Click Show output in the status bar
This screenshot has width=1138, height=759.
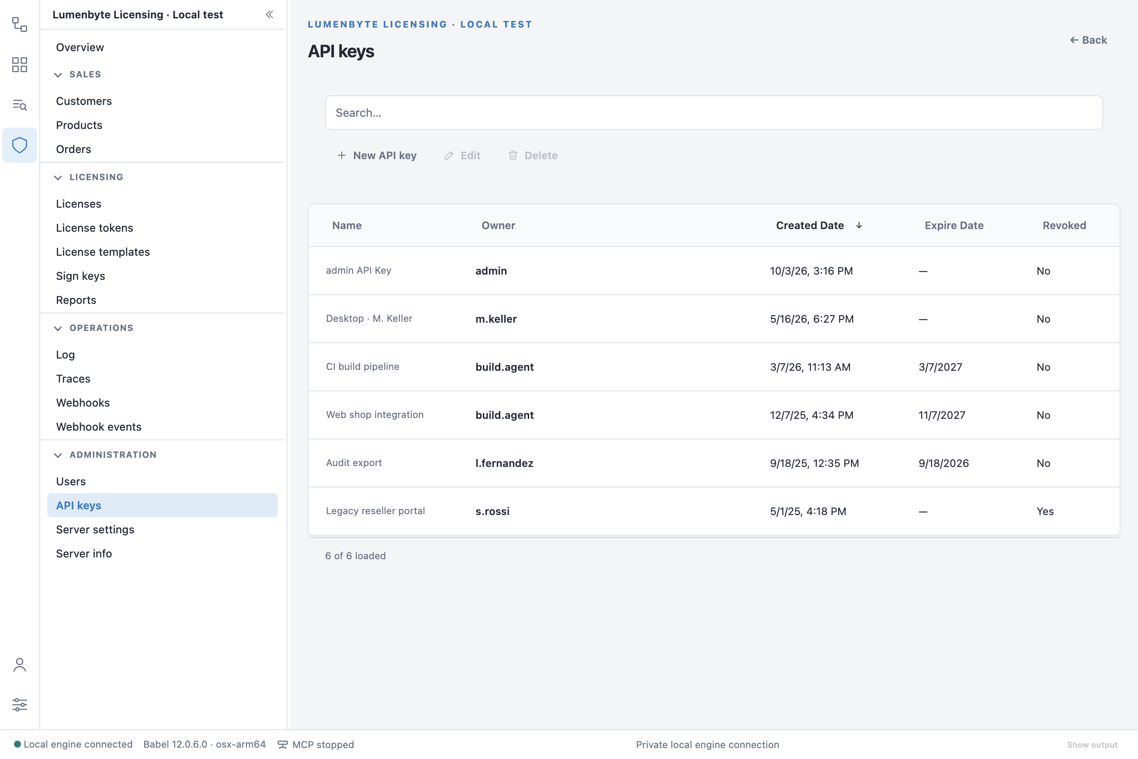pos(1092,745)
